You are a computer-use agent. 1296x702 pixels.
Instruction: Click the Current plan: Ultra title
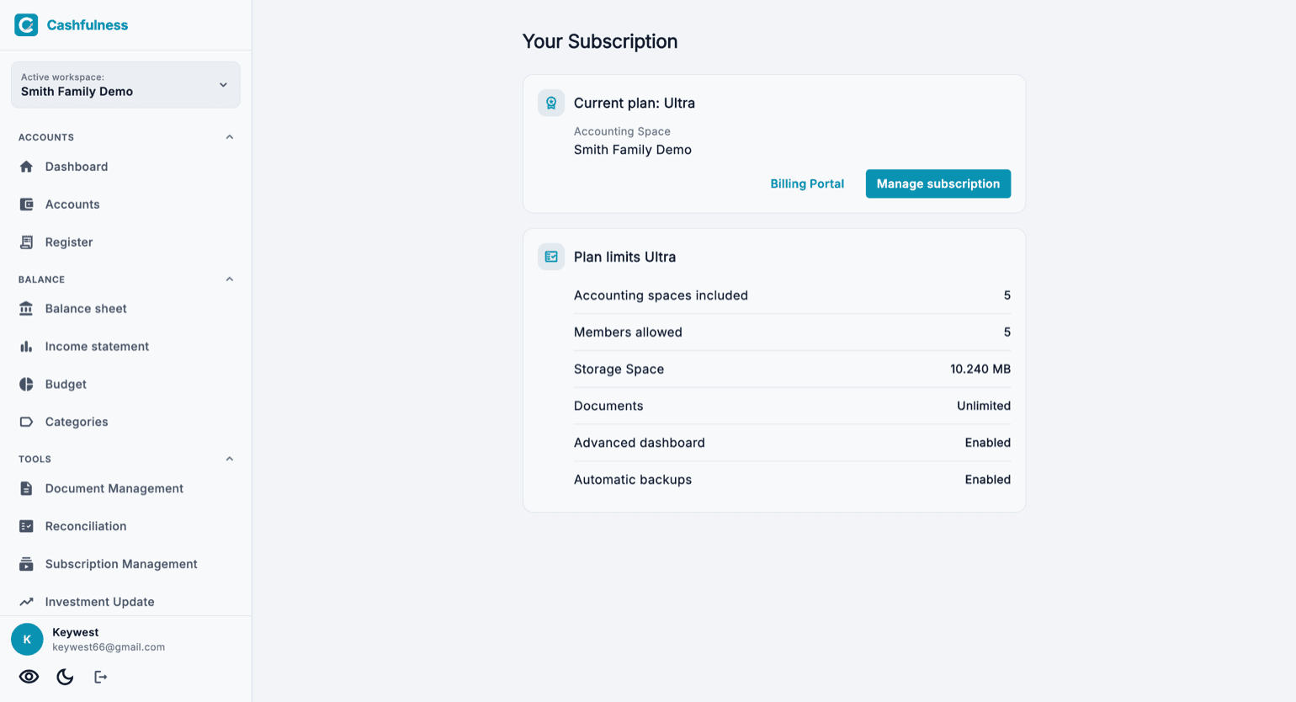tap(635, 104)
